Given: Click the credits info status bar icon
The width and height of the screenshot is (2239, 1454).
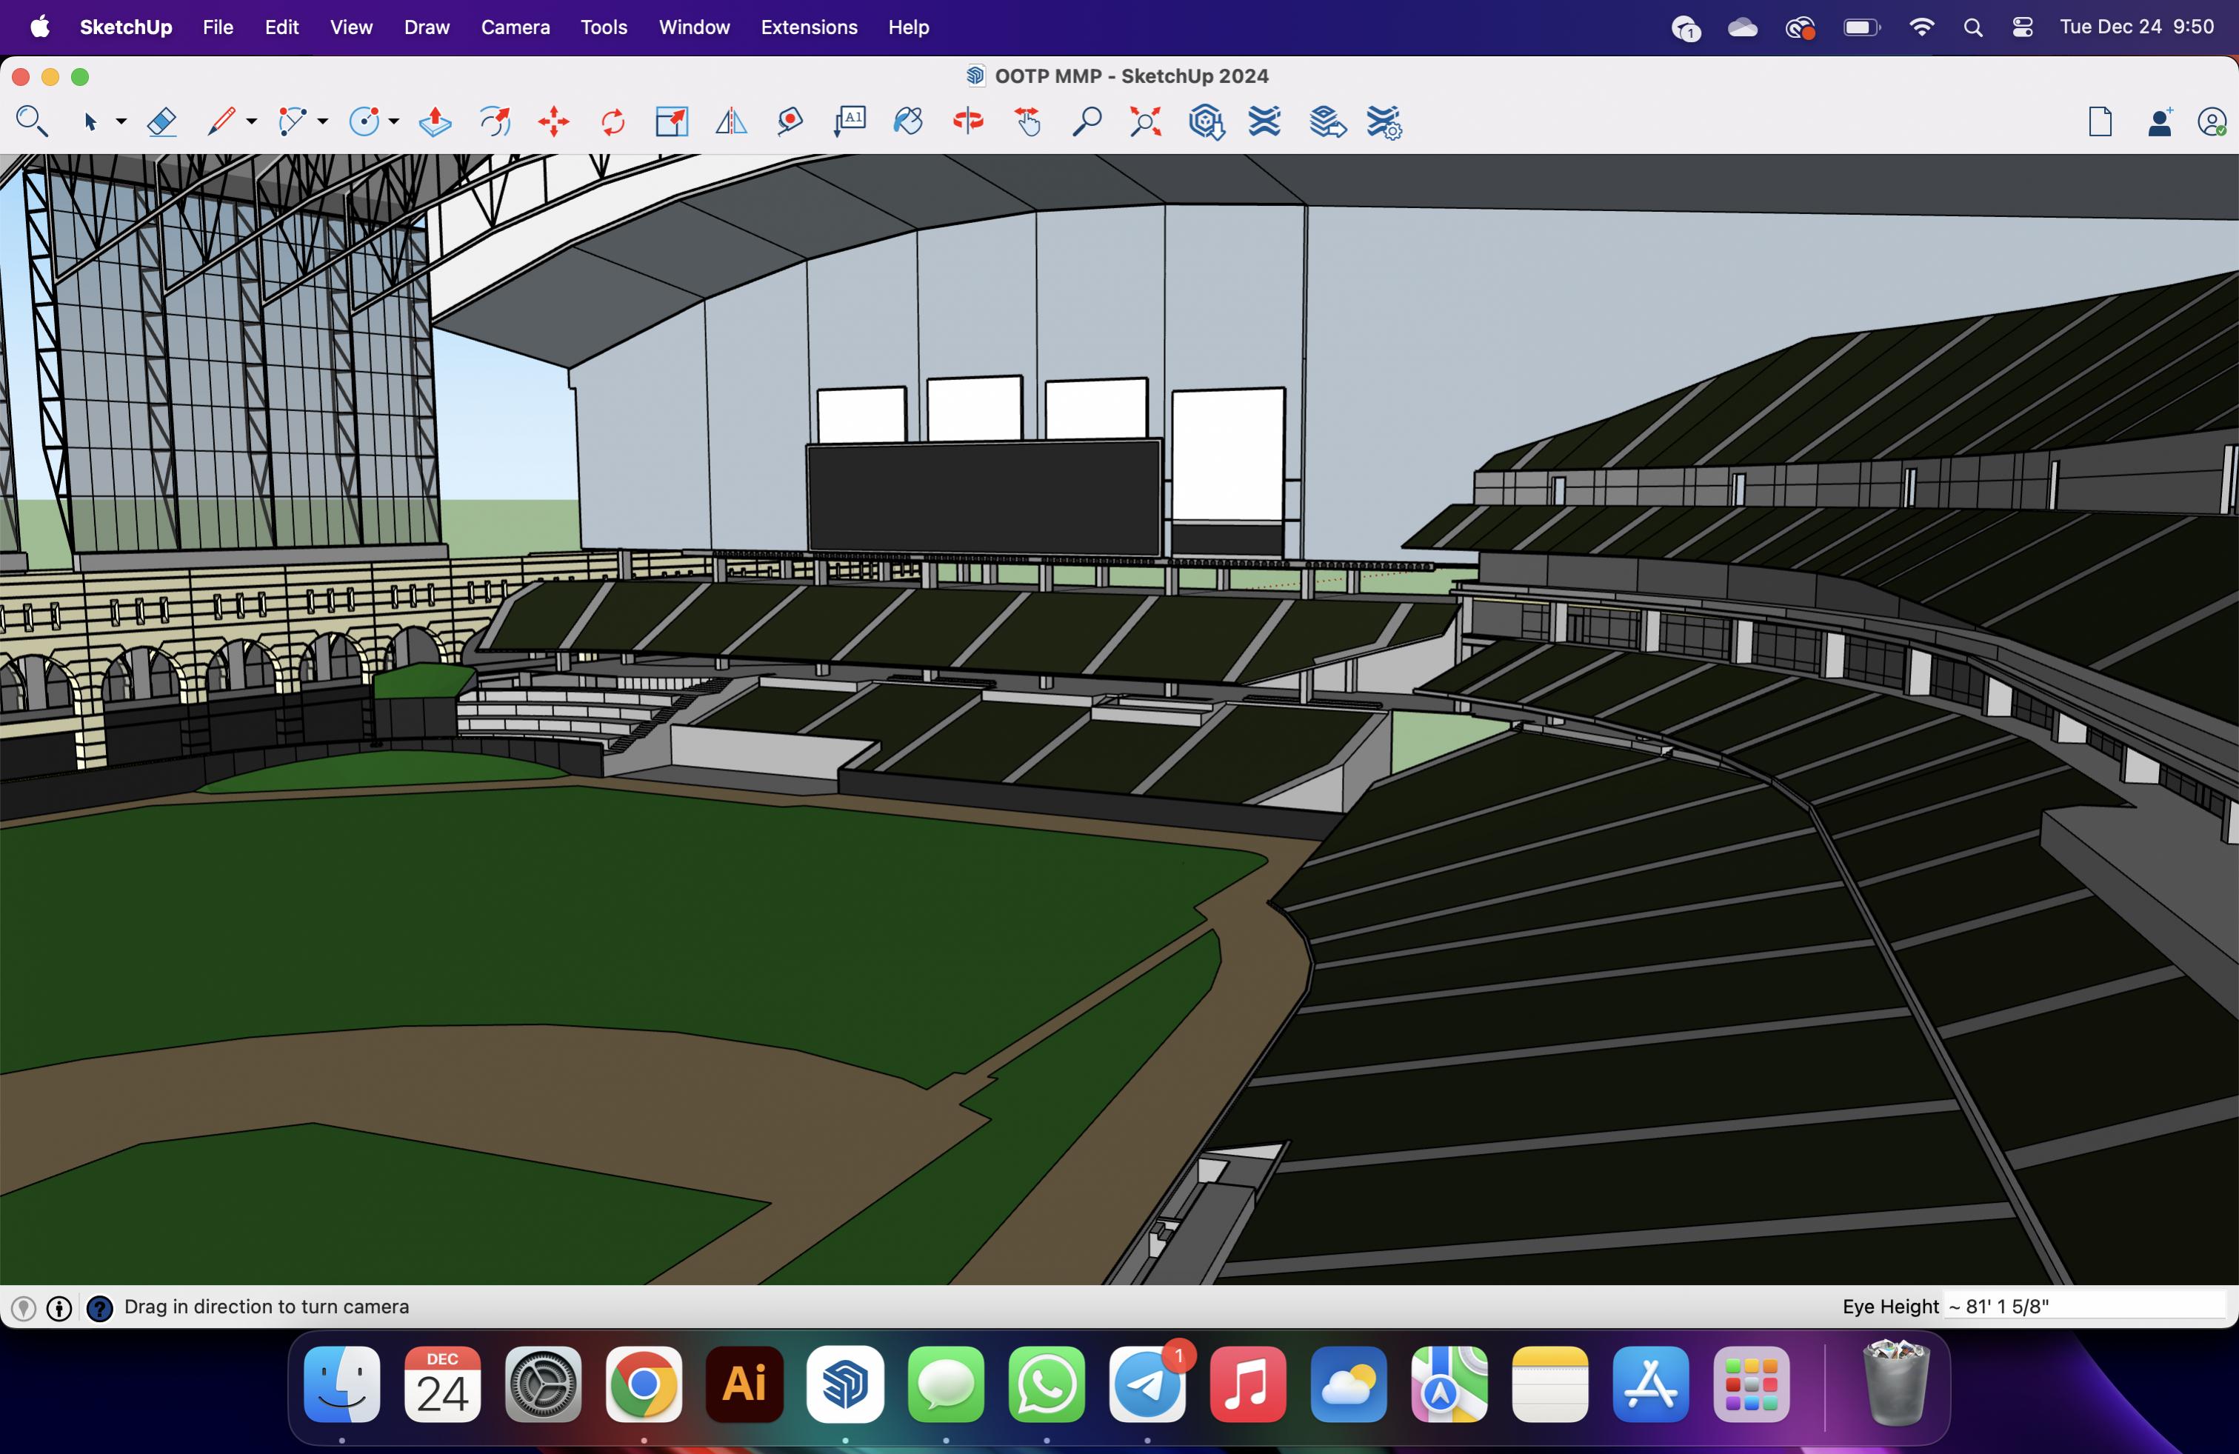Looking at the screenshot, I should pyautogui.click(x=59, y=1307).
